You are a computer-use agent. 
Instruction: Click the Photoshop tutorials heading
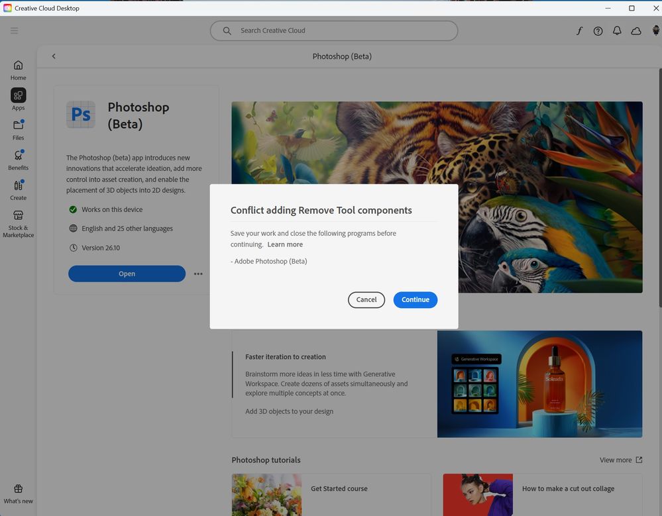coord(266,460)
